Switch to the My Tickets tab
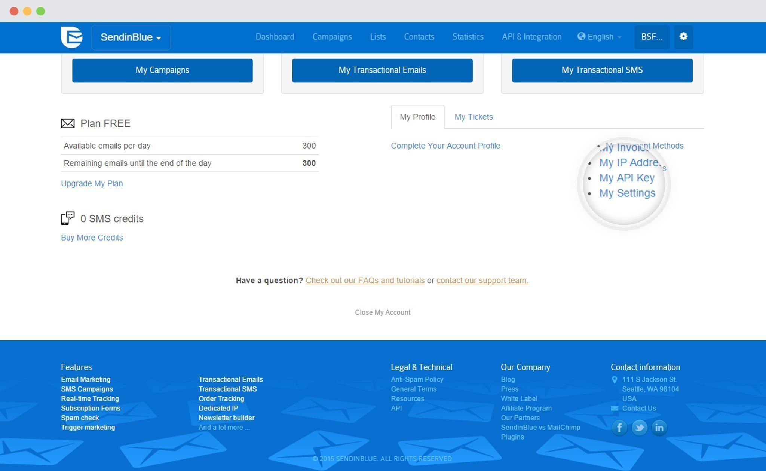This screenshot has width=766, height=471. pos(474,117)
